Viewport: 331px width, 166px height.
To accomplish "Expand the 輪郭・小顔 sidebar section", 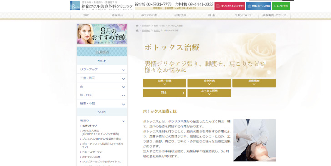I will coord(102,104).
